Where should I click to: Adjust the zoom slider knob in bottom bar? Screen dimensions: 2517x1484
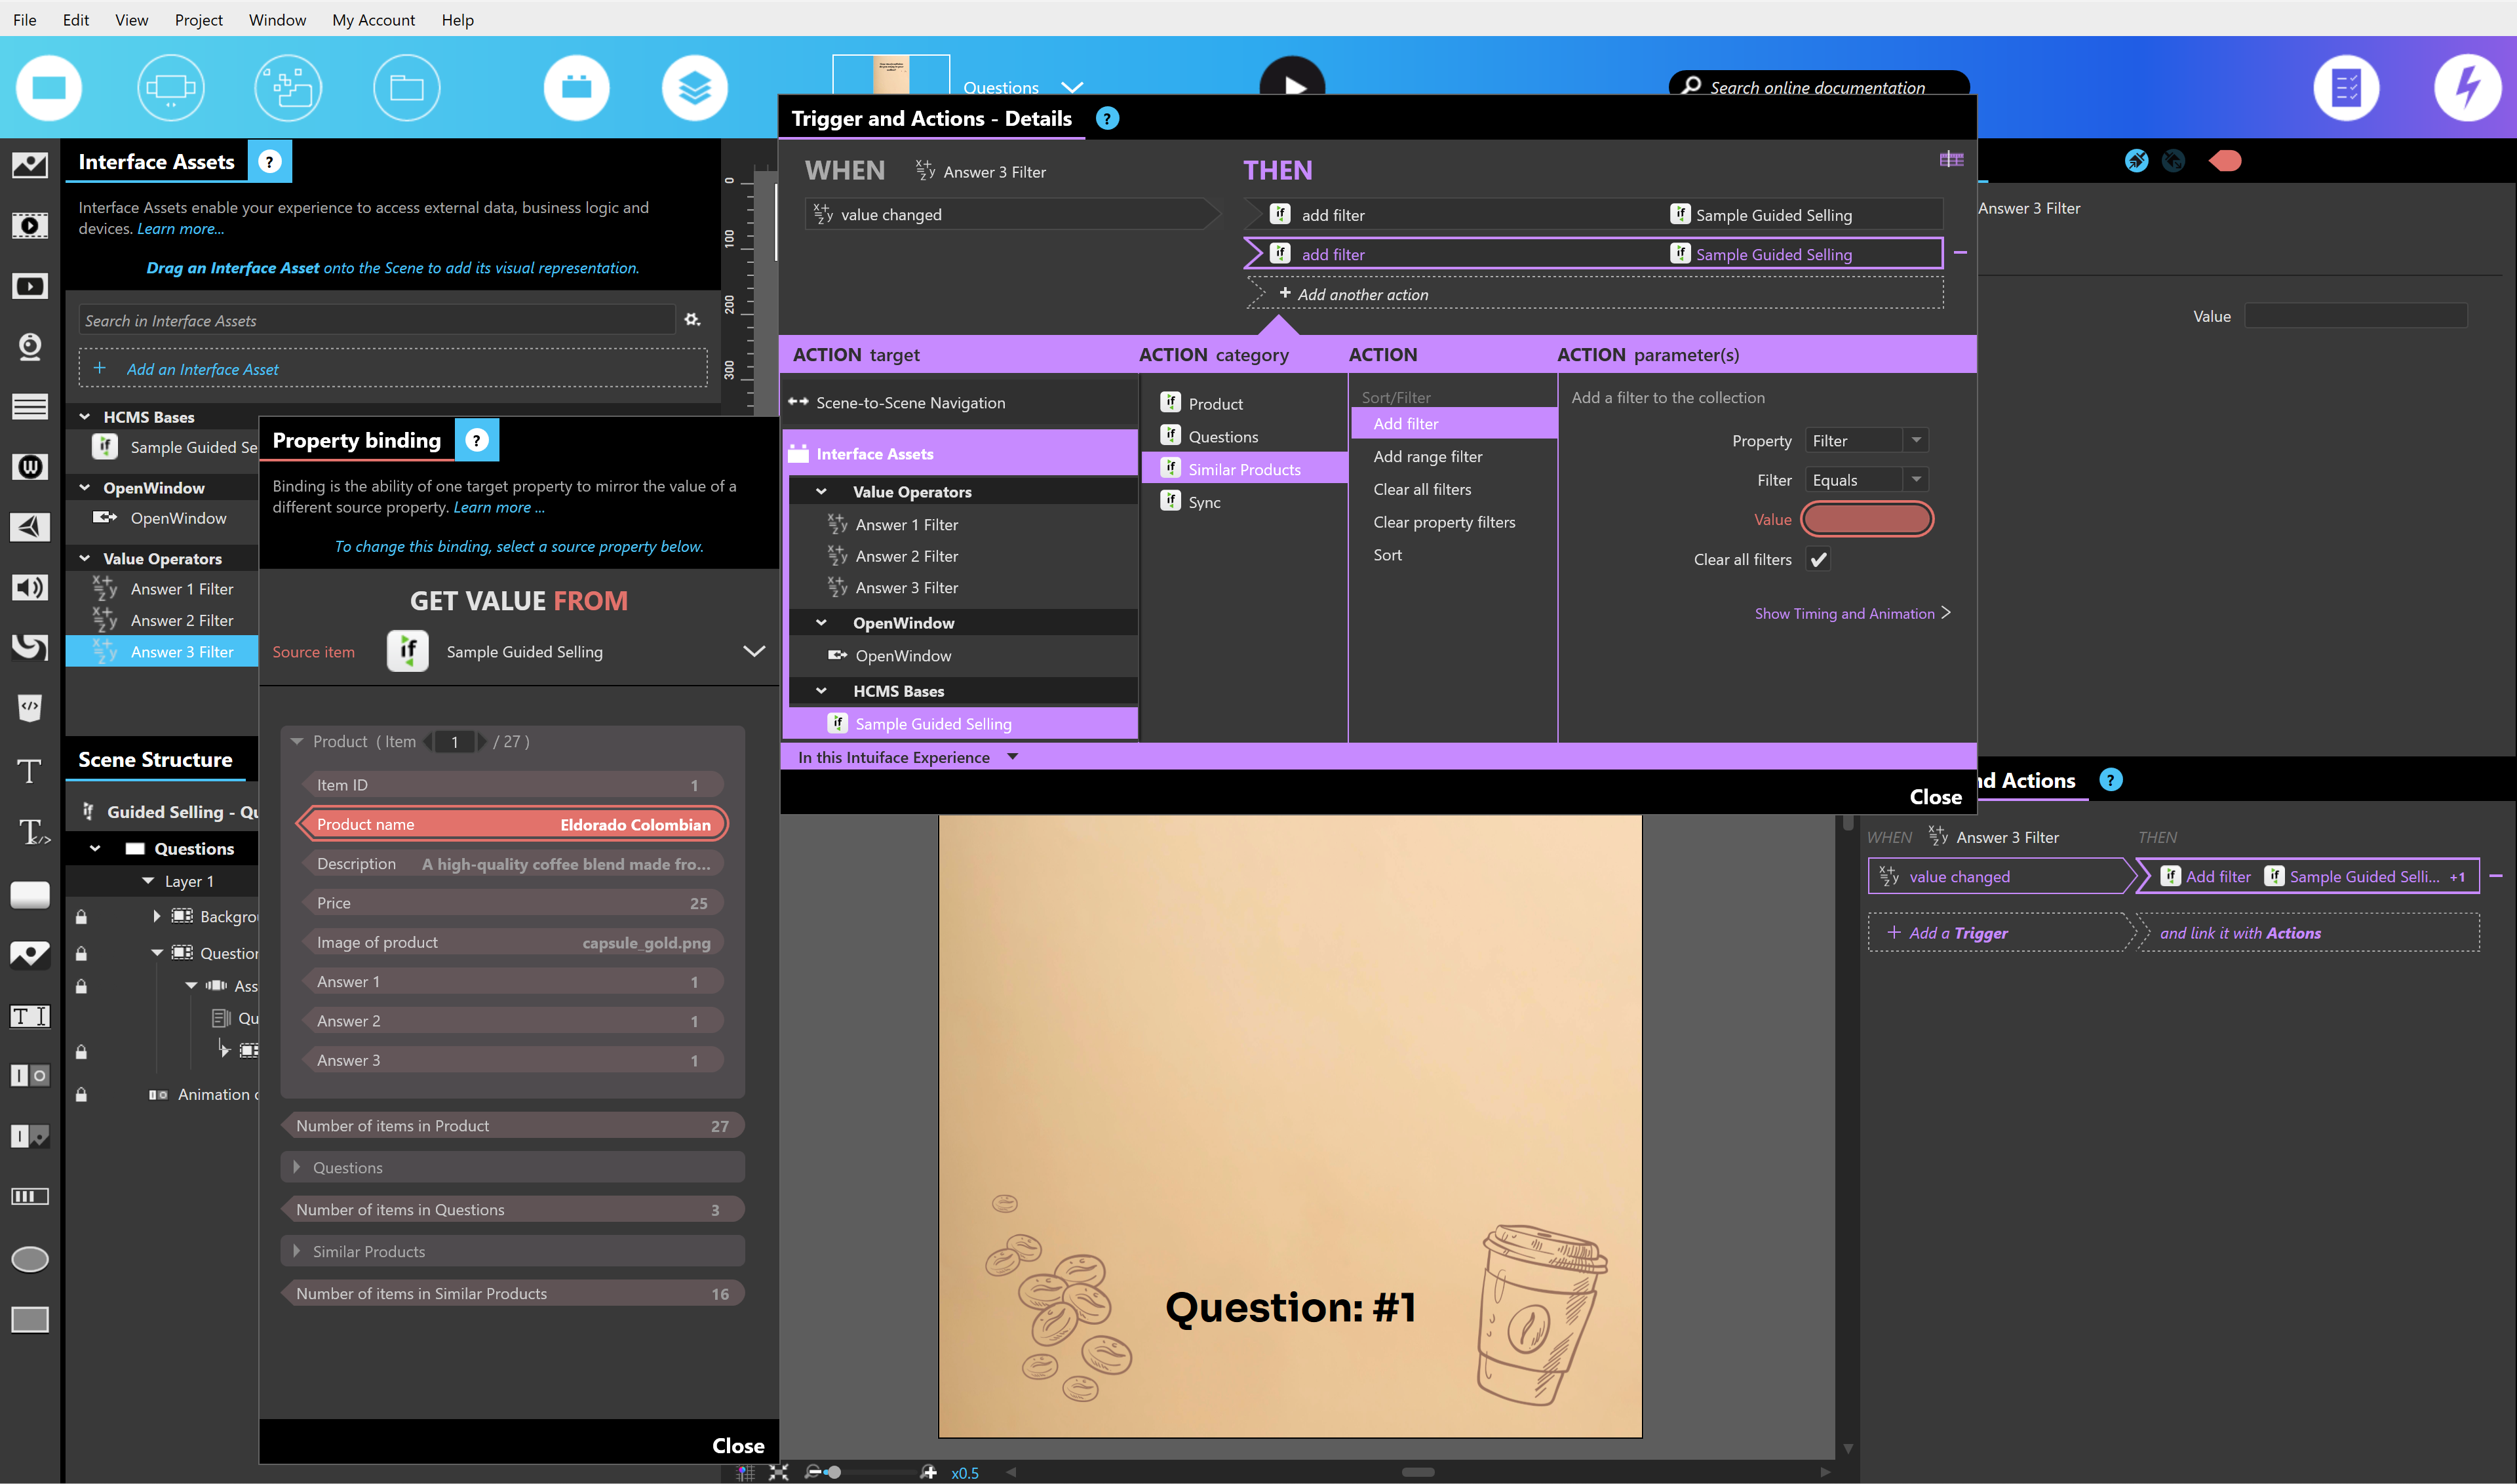(x=833, y=1472)
